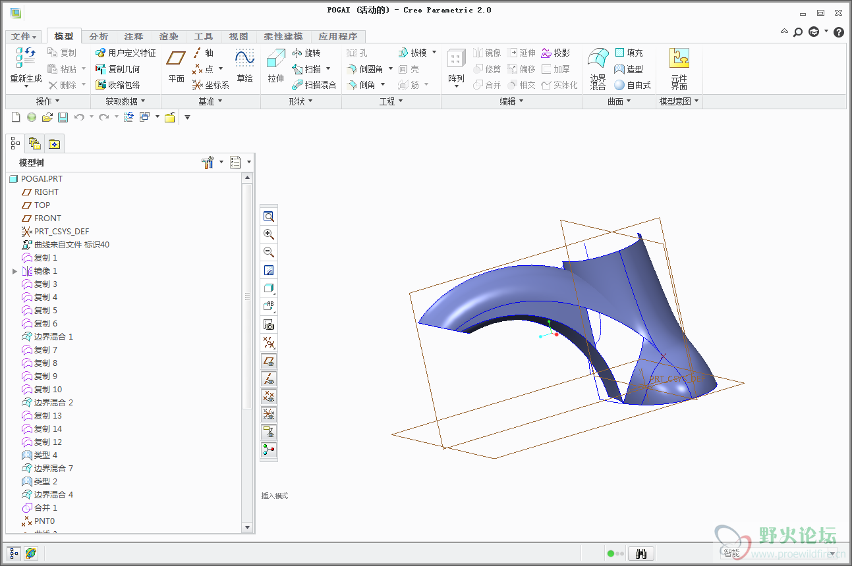
Task: Click the open folder icon in quick toolbar
Action: tap(47, 117)
